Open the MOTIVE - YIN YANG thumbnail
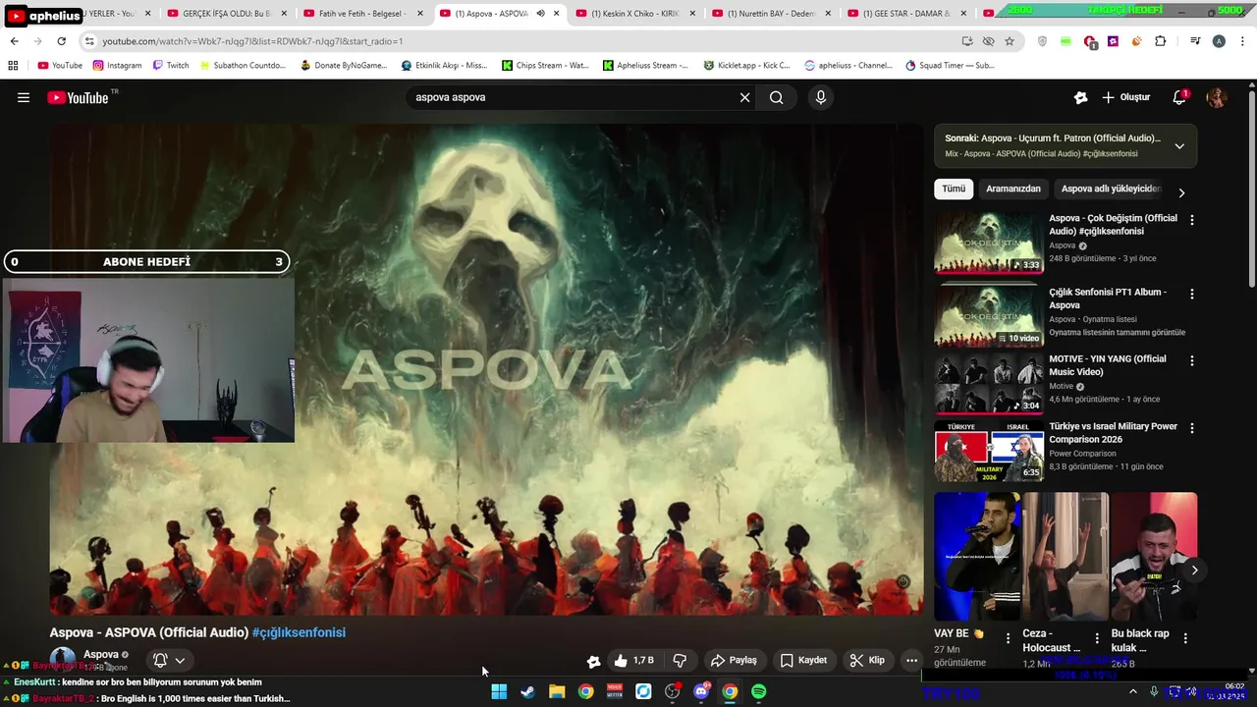The height and width of the screenshot is (707, 1257). point(989,384)
